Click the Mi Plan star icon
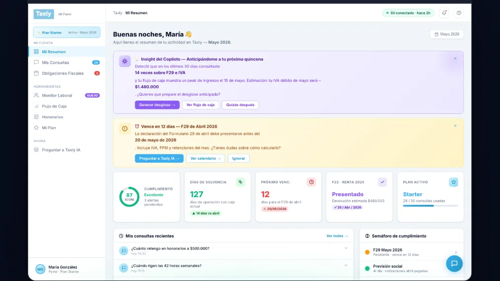 pos(37,128)
